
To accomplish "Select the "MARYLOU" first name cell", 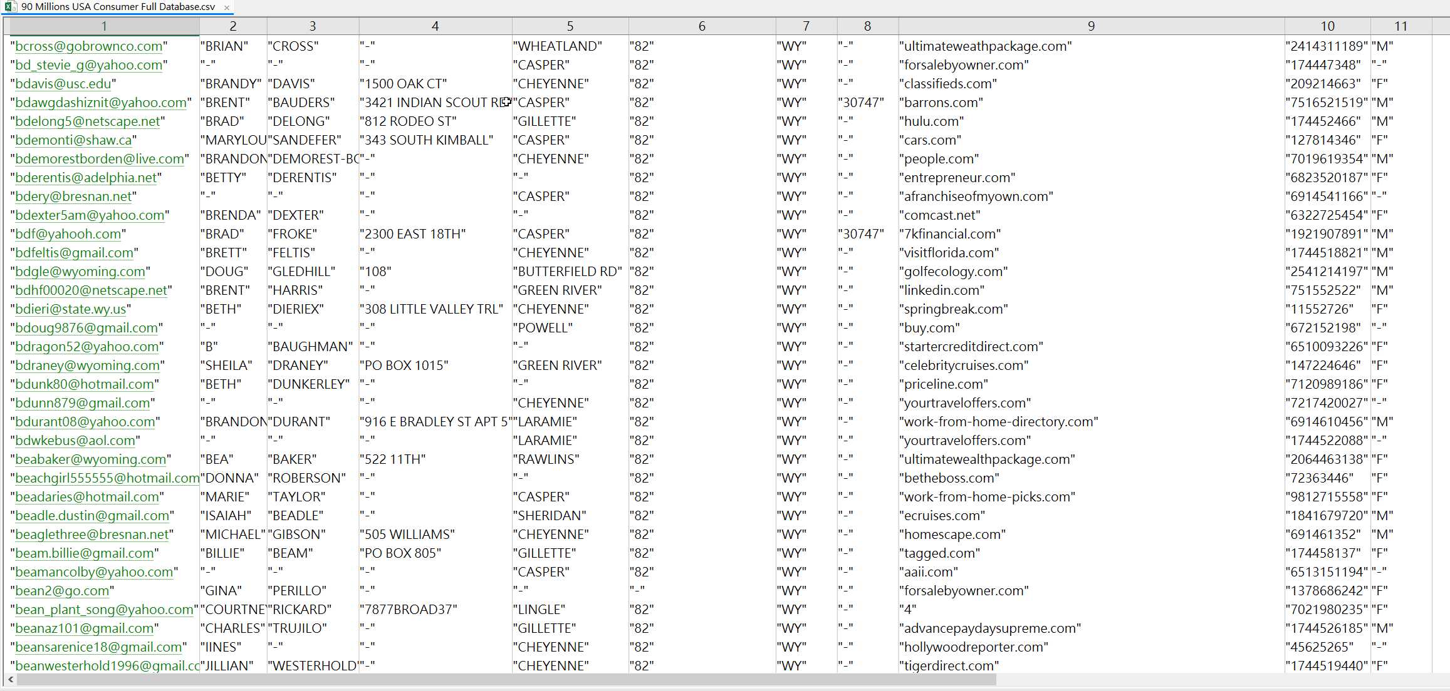I will (x=234, y=140).
